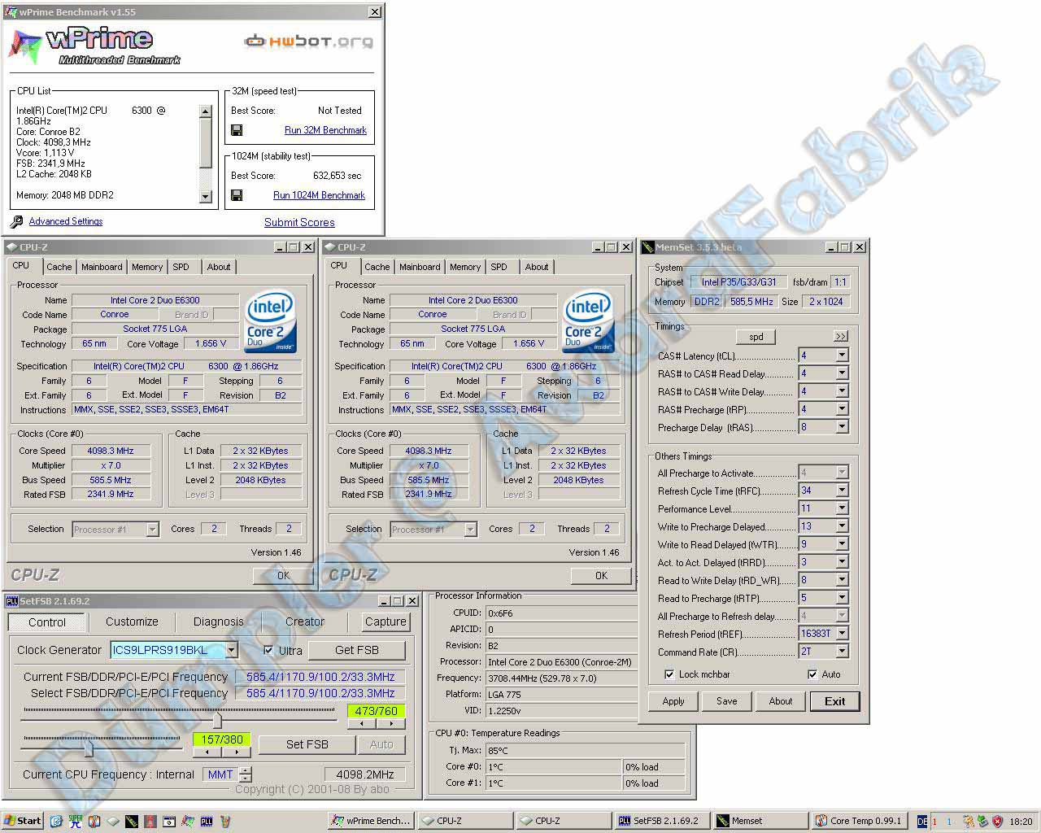This screenshot has height=833, width=1041.
Task: Launch wPrime quick launch icon
Action: [188, 821]
